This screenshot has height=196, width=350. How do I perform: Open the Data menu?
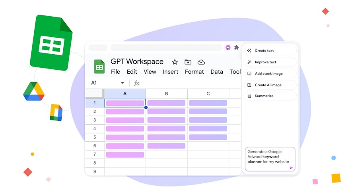pyautogui.click(x=217, y=72)
